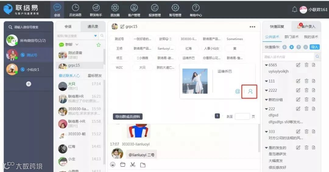Select 所有微信号(2/2) entry

tap(29, 40)
